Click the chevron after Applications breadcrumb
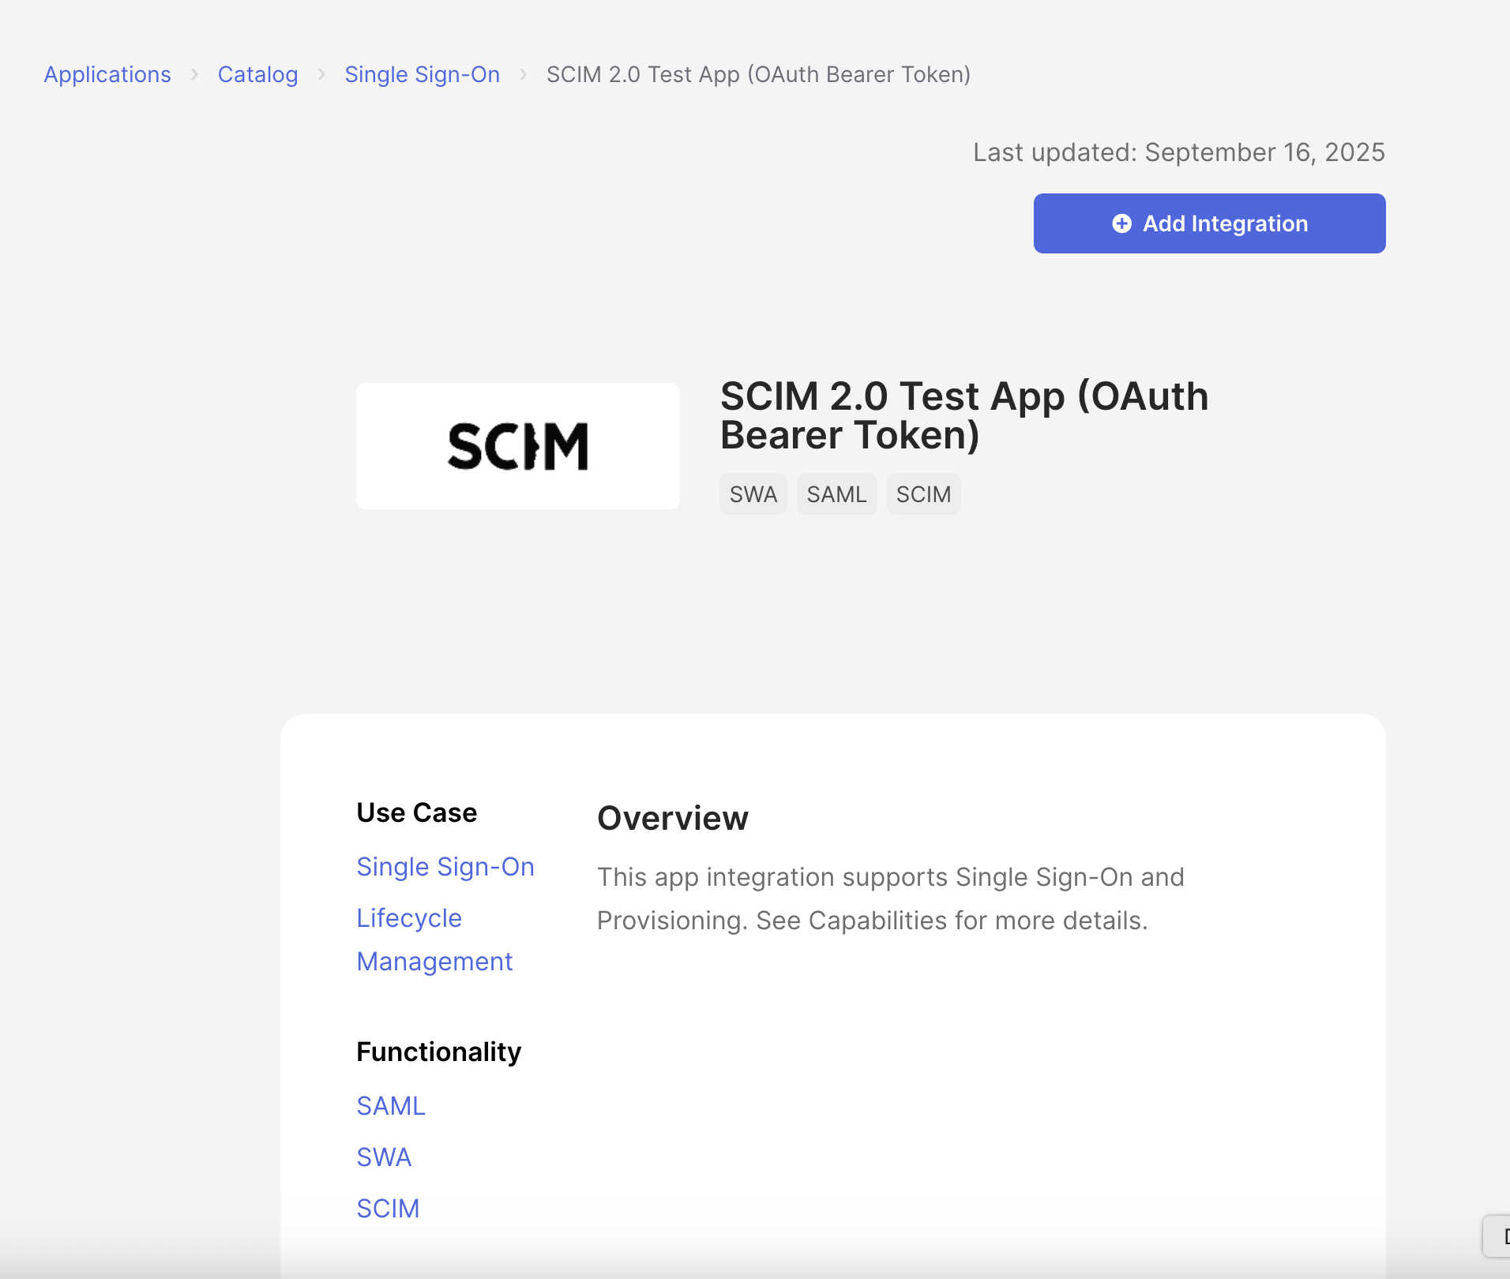This screenshot has height=1279, width=1510. (193, 74)
